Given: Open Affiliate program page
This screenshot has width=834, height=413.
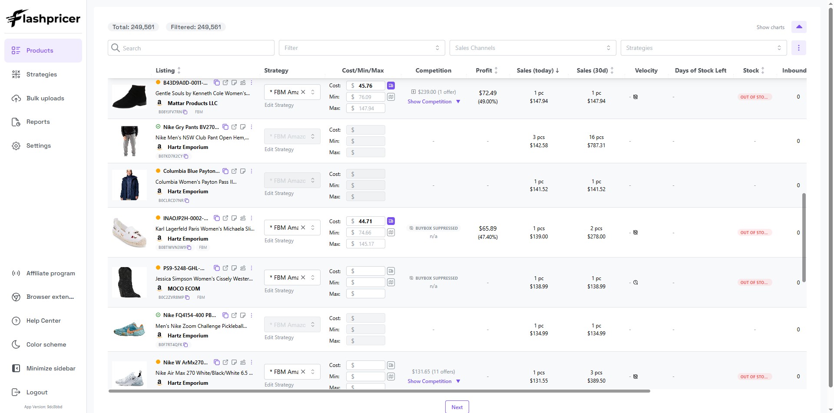Looking at the screenshot, I should (x=43, y=273).
